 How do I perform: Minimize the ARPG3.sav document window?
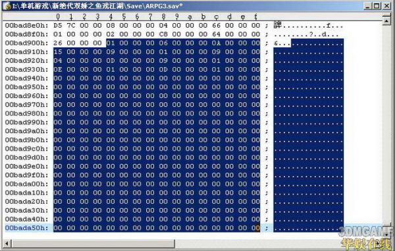pyautogui.click(x=368, y=6)
